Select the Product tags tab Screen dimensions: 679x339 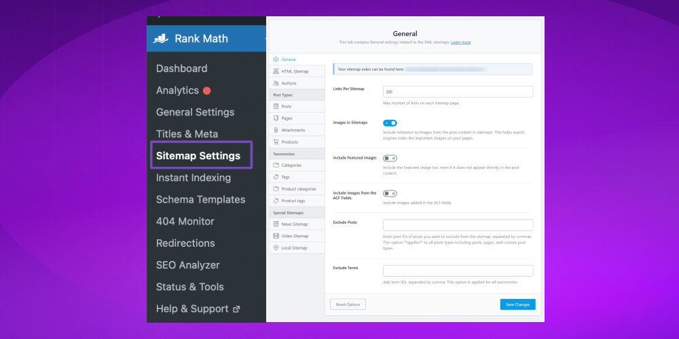coord(297,201)
